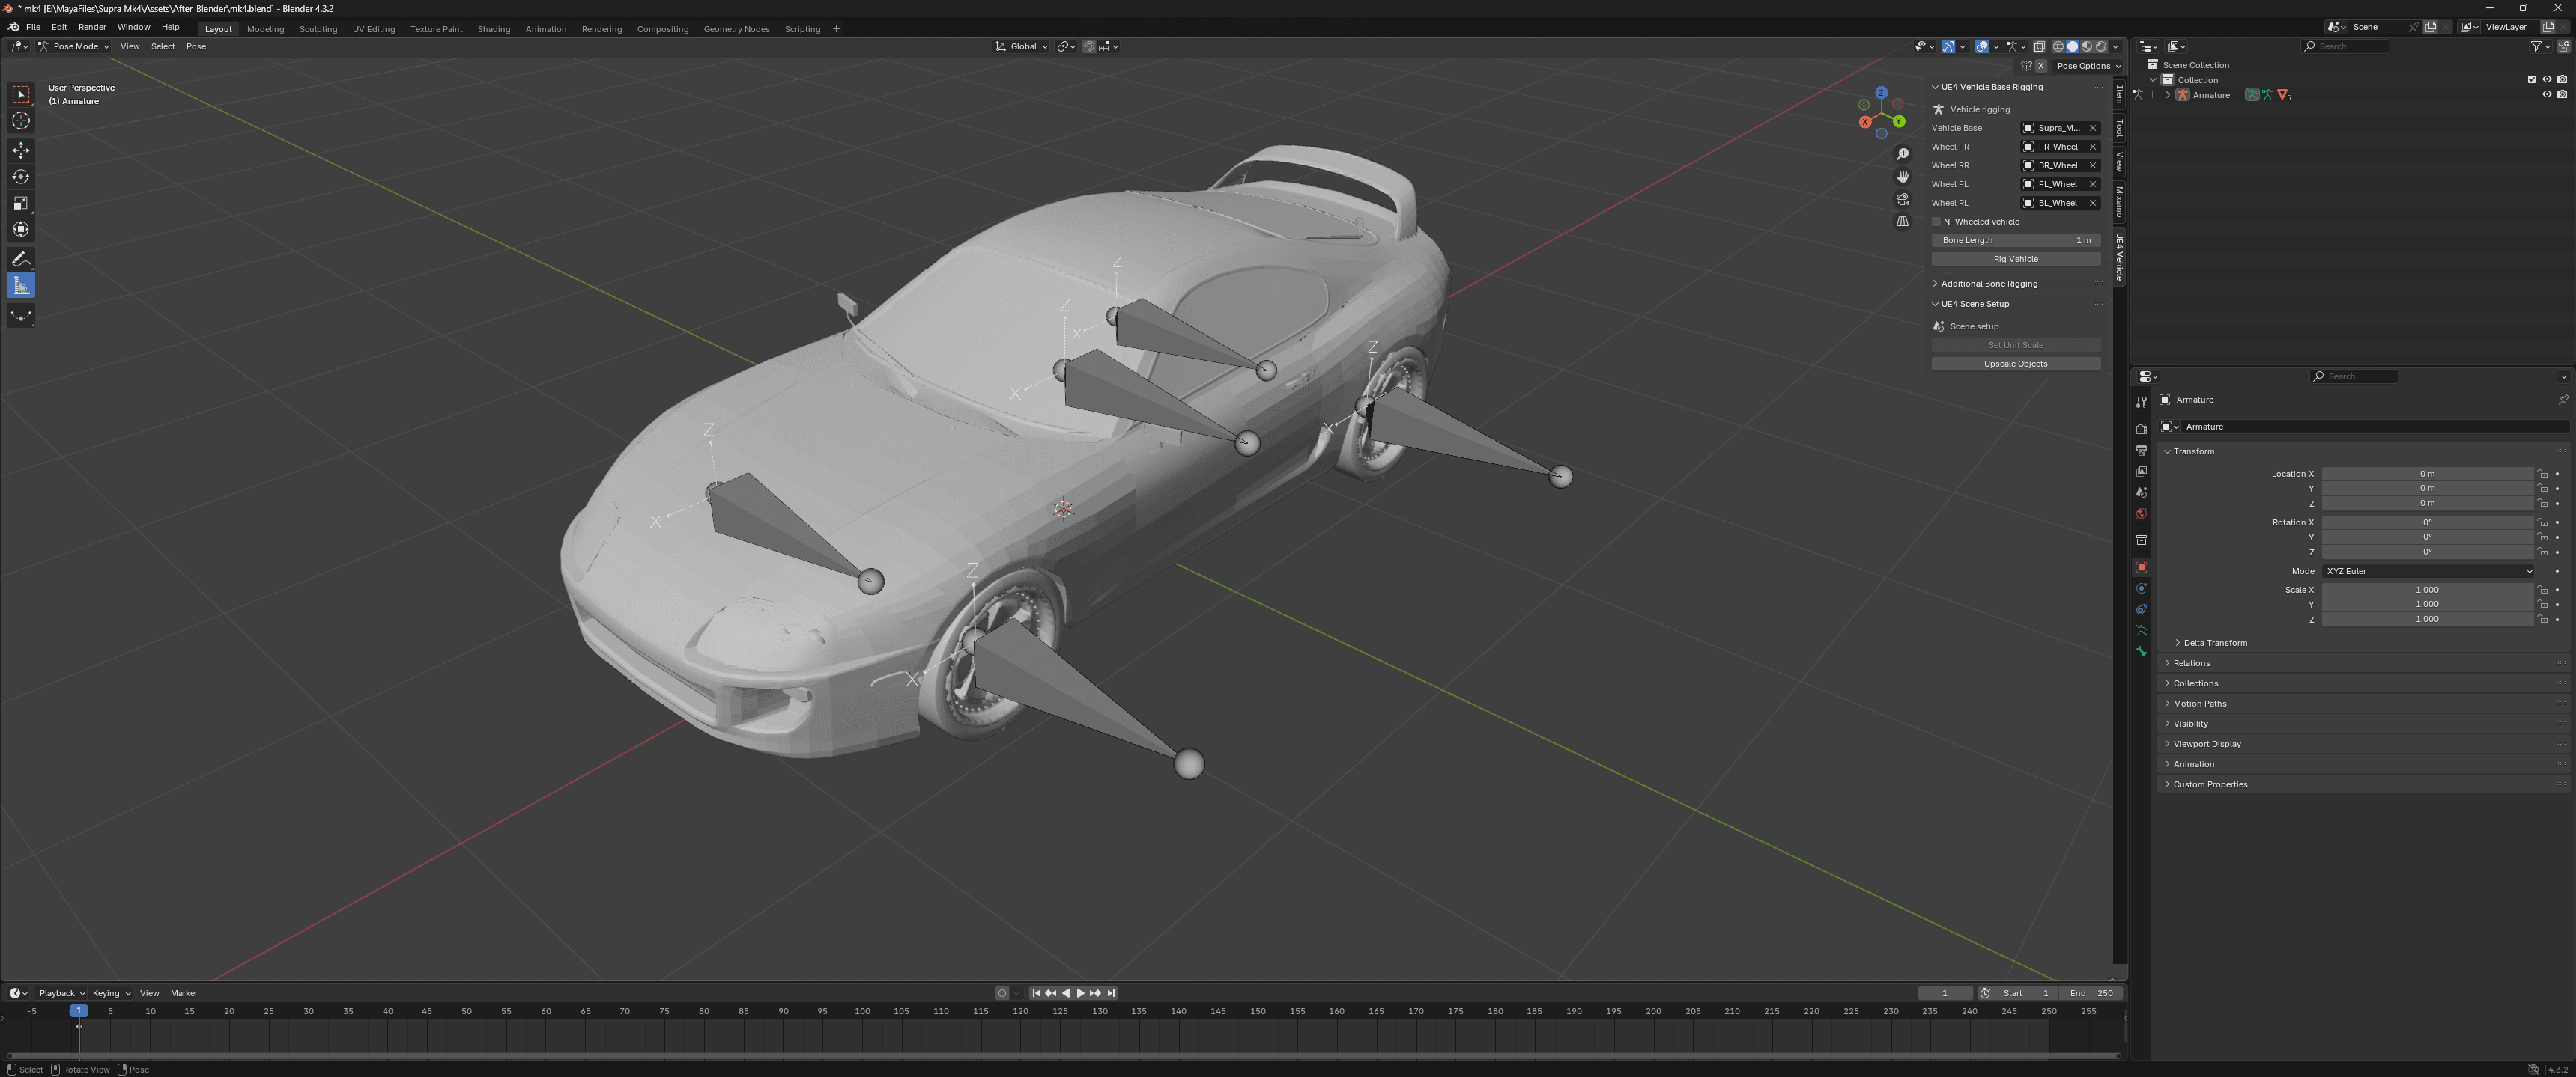Uncheck the Collection checkbox in the Outliner
Viewport: 2576px width, 1077px height.
[x=2531, y=79]
